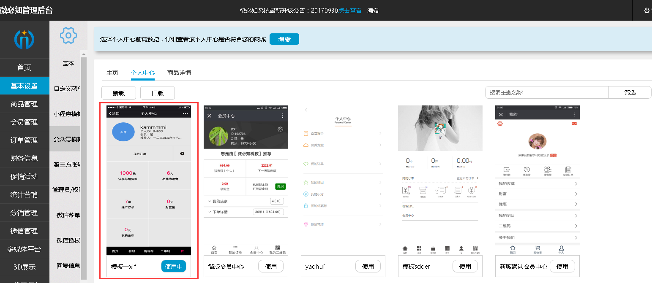The height and width of the screenshot is (283, 652).
Task: Click the search theme name field
Action: coord(546,92)
